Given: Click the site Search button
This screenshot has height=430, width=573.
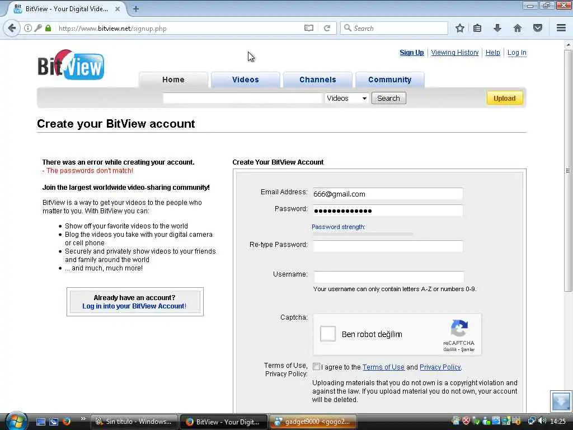Looking at the screenshot, I should coord(388,98).
